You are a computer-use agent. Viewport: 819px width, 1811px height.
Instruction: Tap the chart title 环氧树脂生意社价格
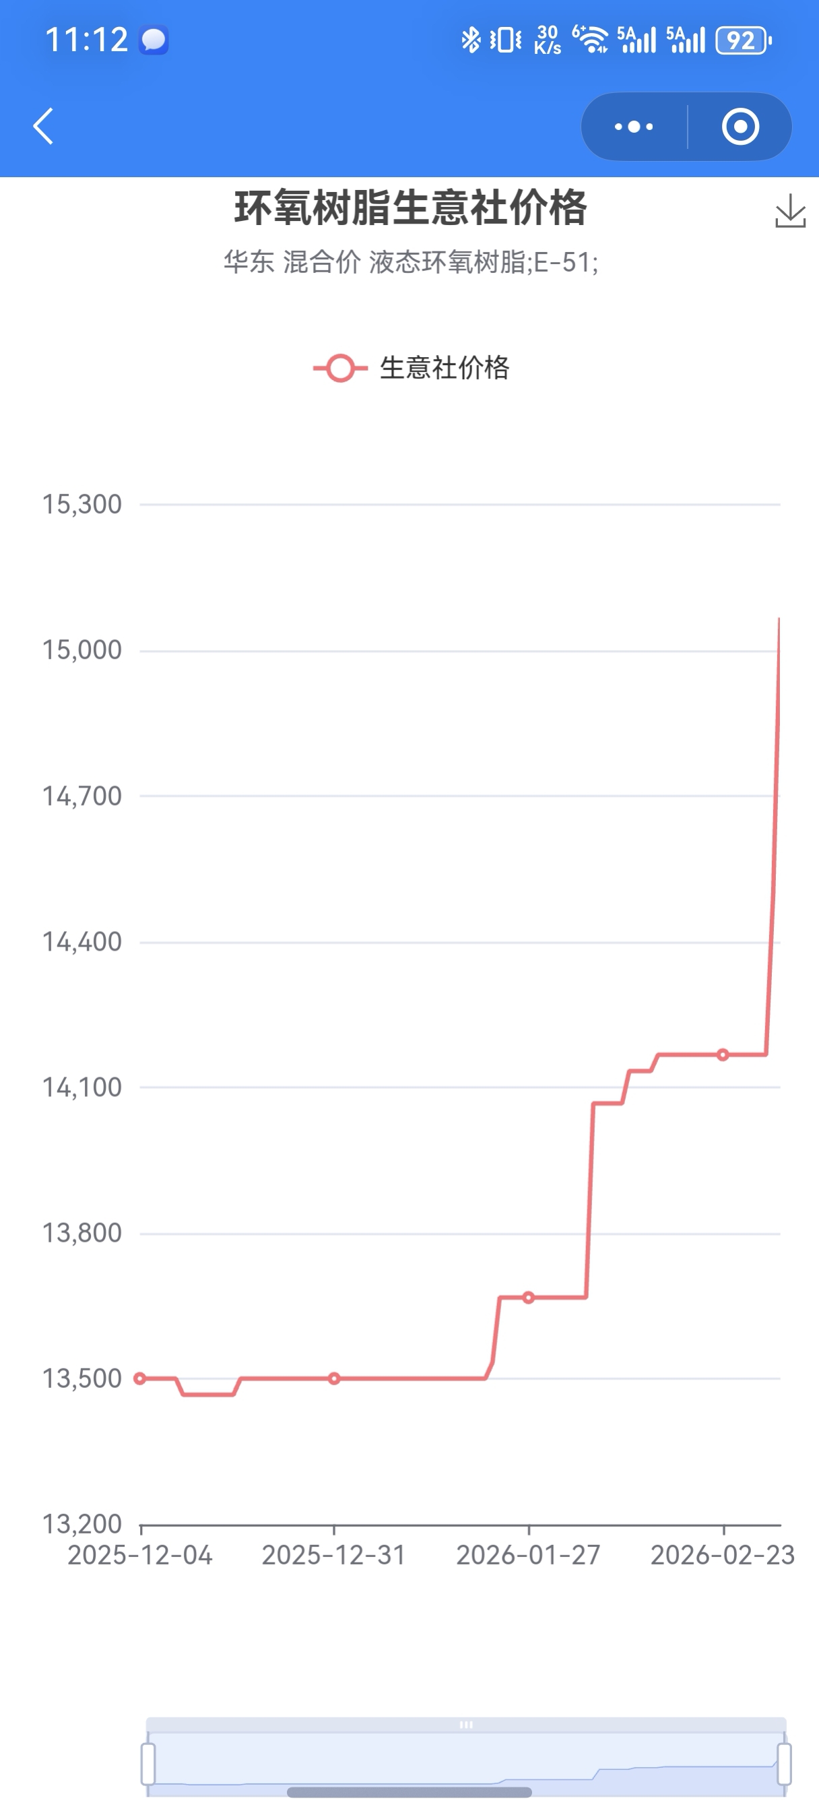point(411,208)
